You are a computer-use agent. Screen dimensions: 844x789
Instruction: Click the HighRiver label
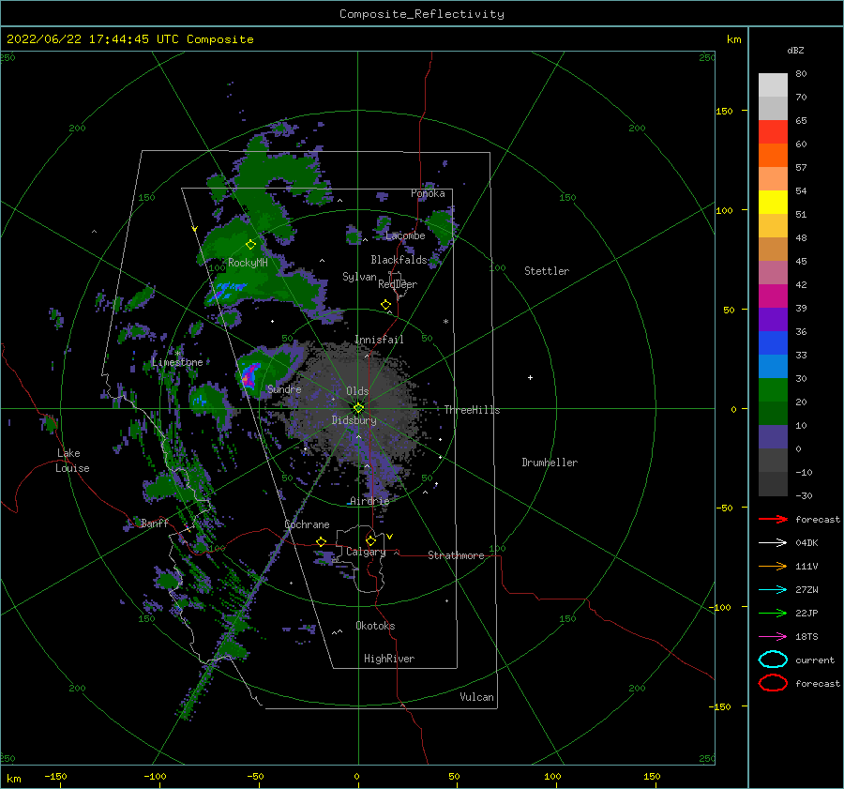389,659
